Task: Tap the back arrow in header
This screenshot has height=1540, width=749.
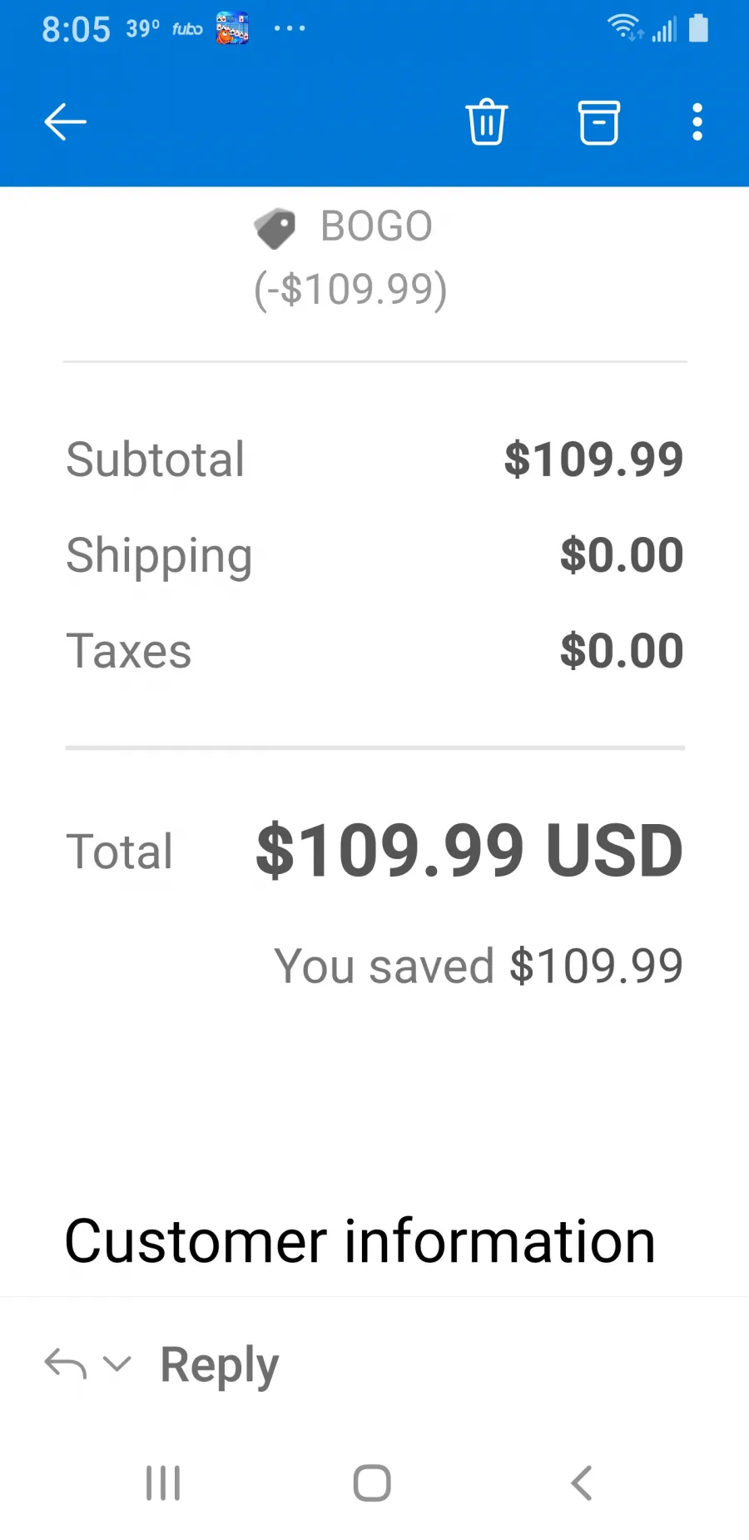Action: [65, 122]
